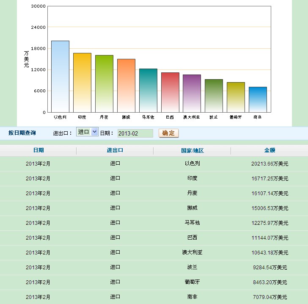Select the 以色列 cell in the table
This screenshot has width=308, height=304.
(192, 163)
